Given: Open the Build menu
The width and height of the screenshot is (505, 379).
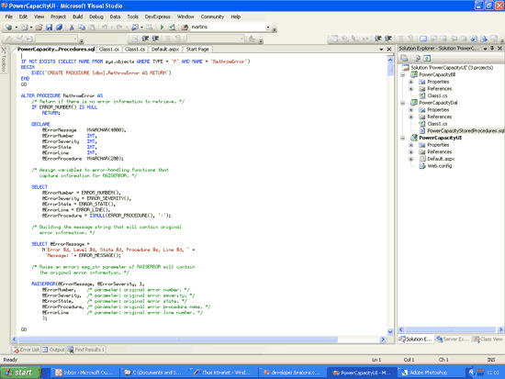Looking at the screenshot, I should 78,17.
